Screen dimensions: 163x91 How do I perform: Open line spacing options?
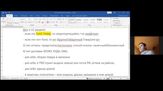(57, 22)
